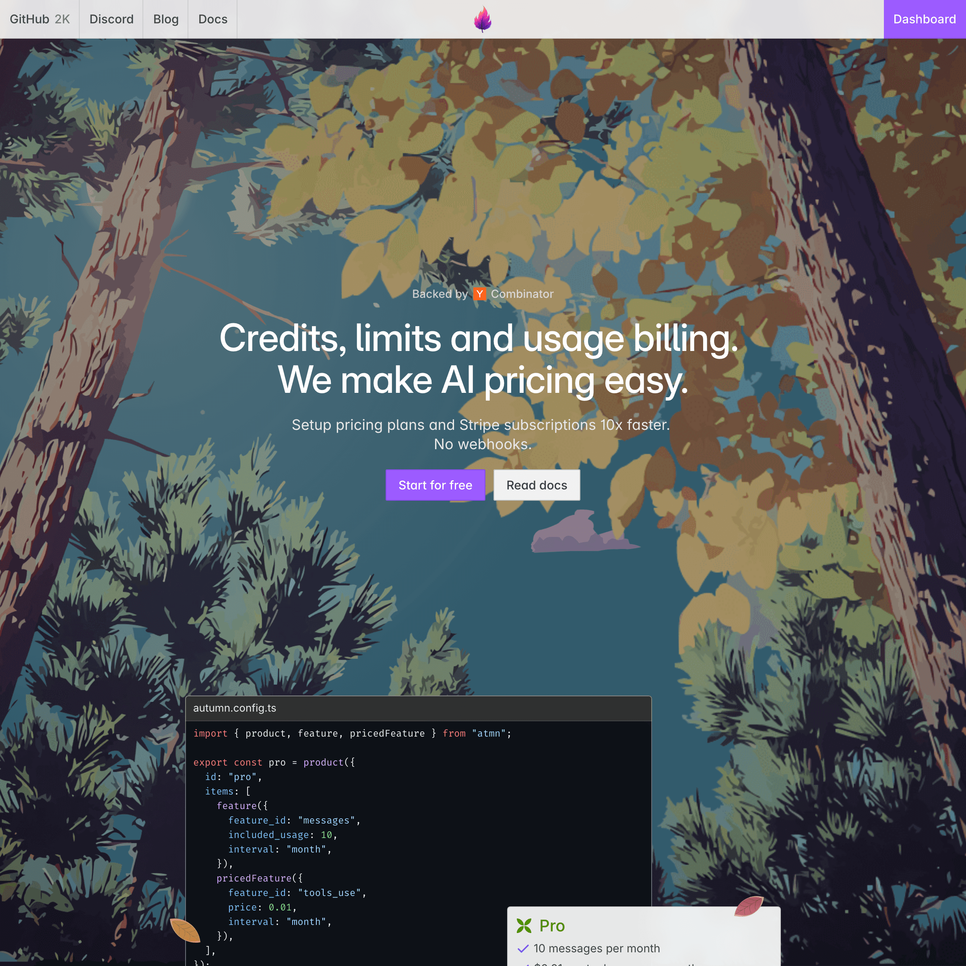Click the green Pro plan icon
The width and height of the screenshot is (966, 966).
(x=524, y=925)
